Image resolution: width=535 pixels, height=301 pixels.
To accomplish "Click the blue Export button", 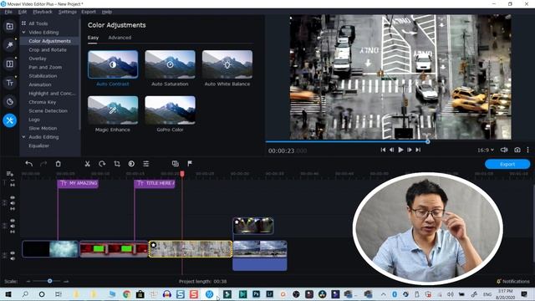I will pyautogui.click(x=507, y=164).
